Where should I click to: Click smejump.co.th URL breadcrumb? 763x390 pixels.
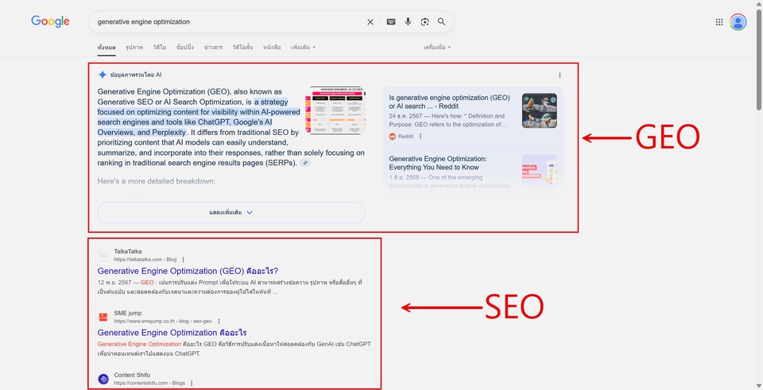coord(163,322)
